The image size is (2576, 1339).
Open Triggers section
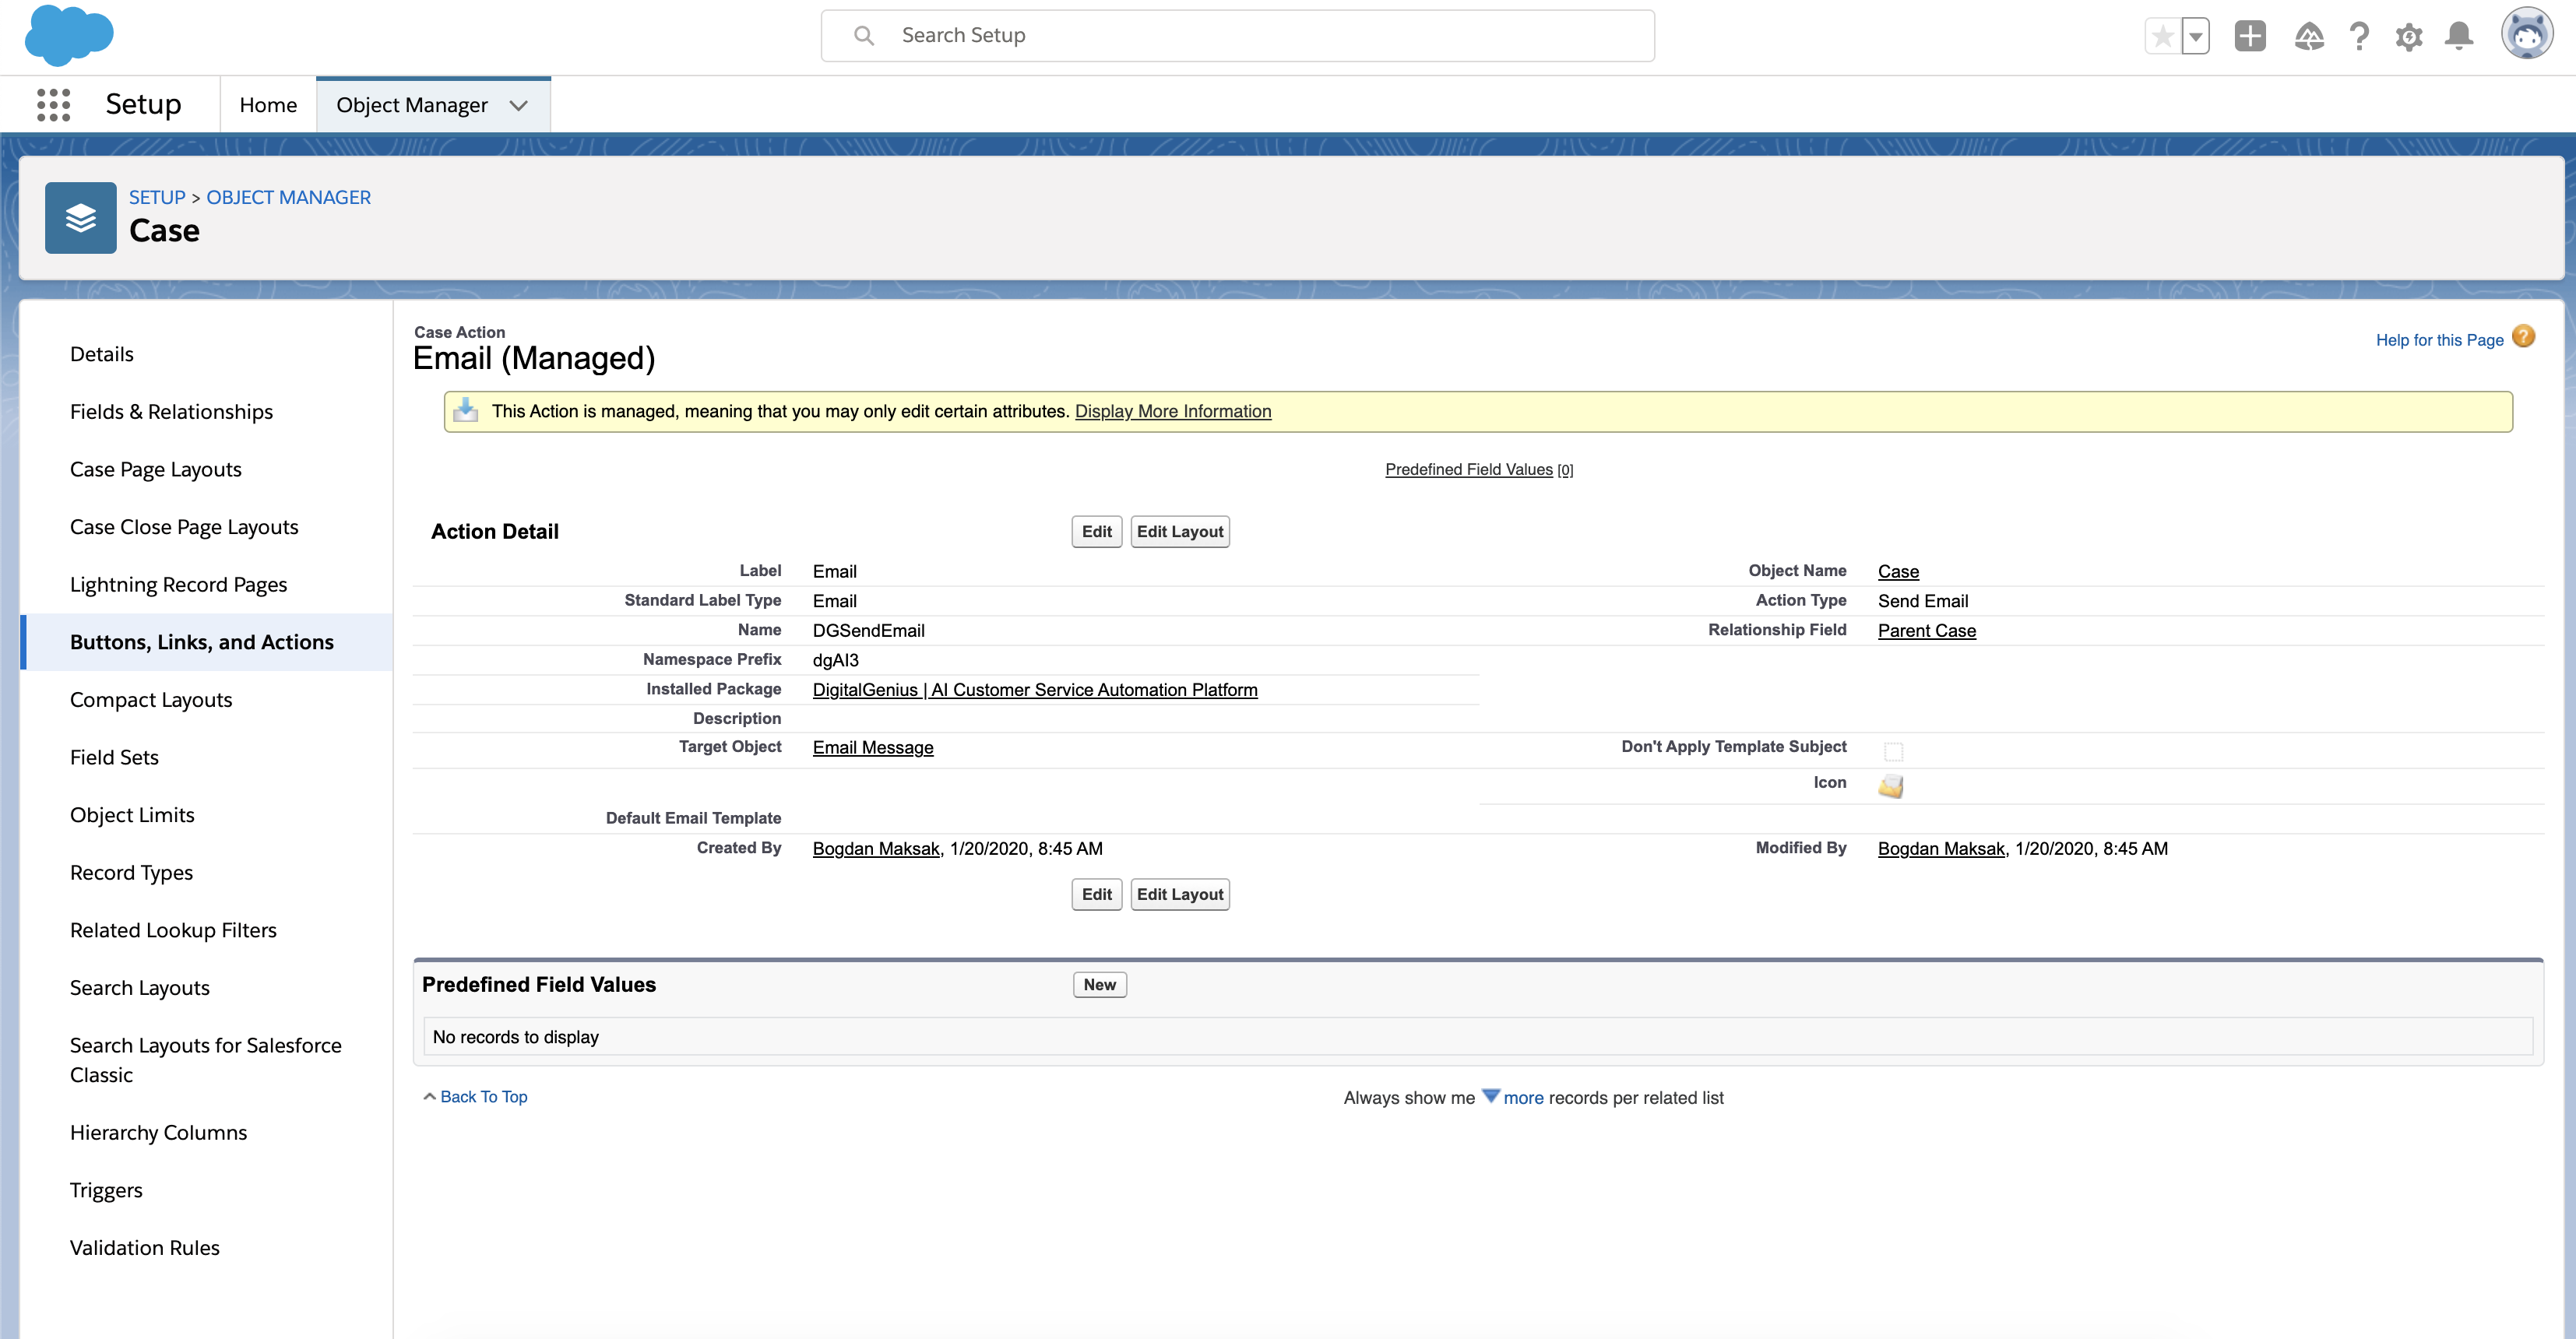(106, 1190)
